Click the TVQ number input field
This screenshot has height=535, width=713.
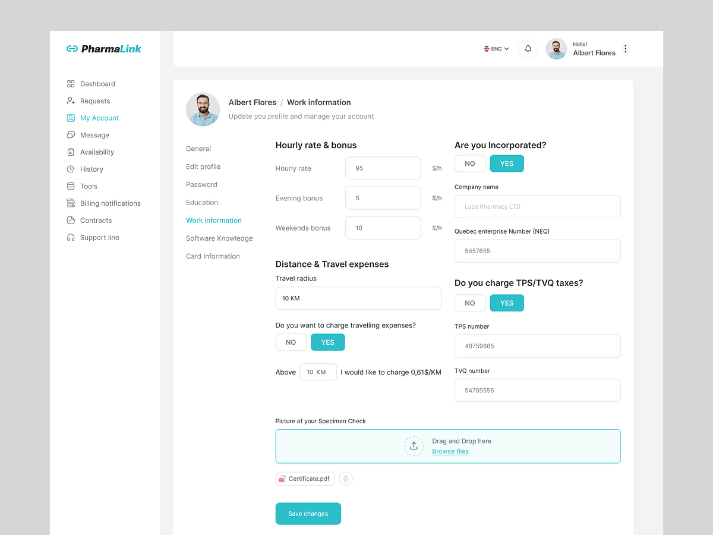538,391
